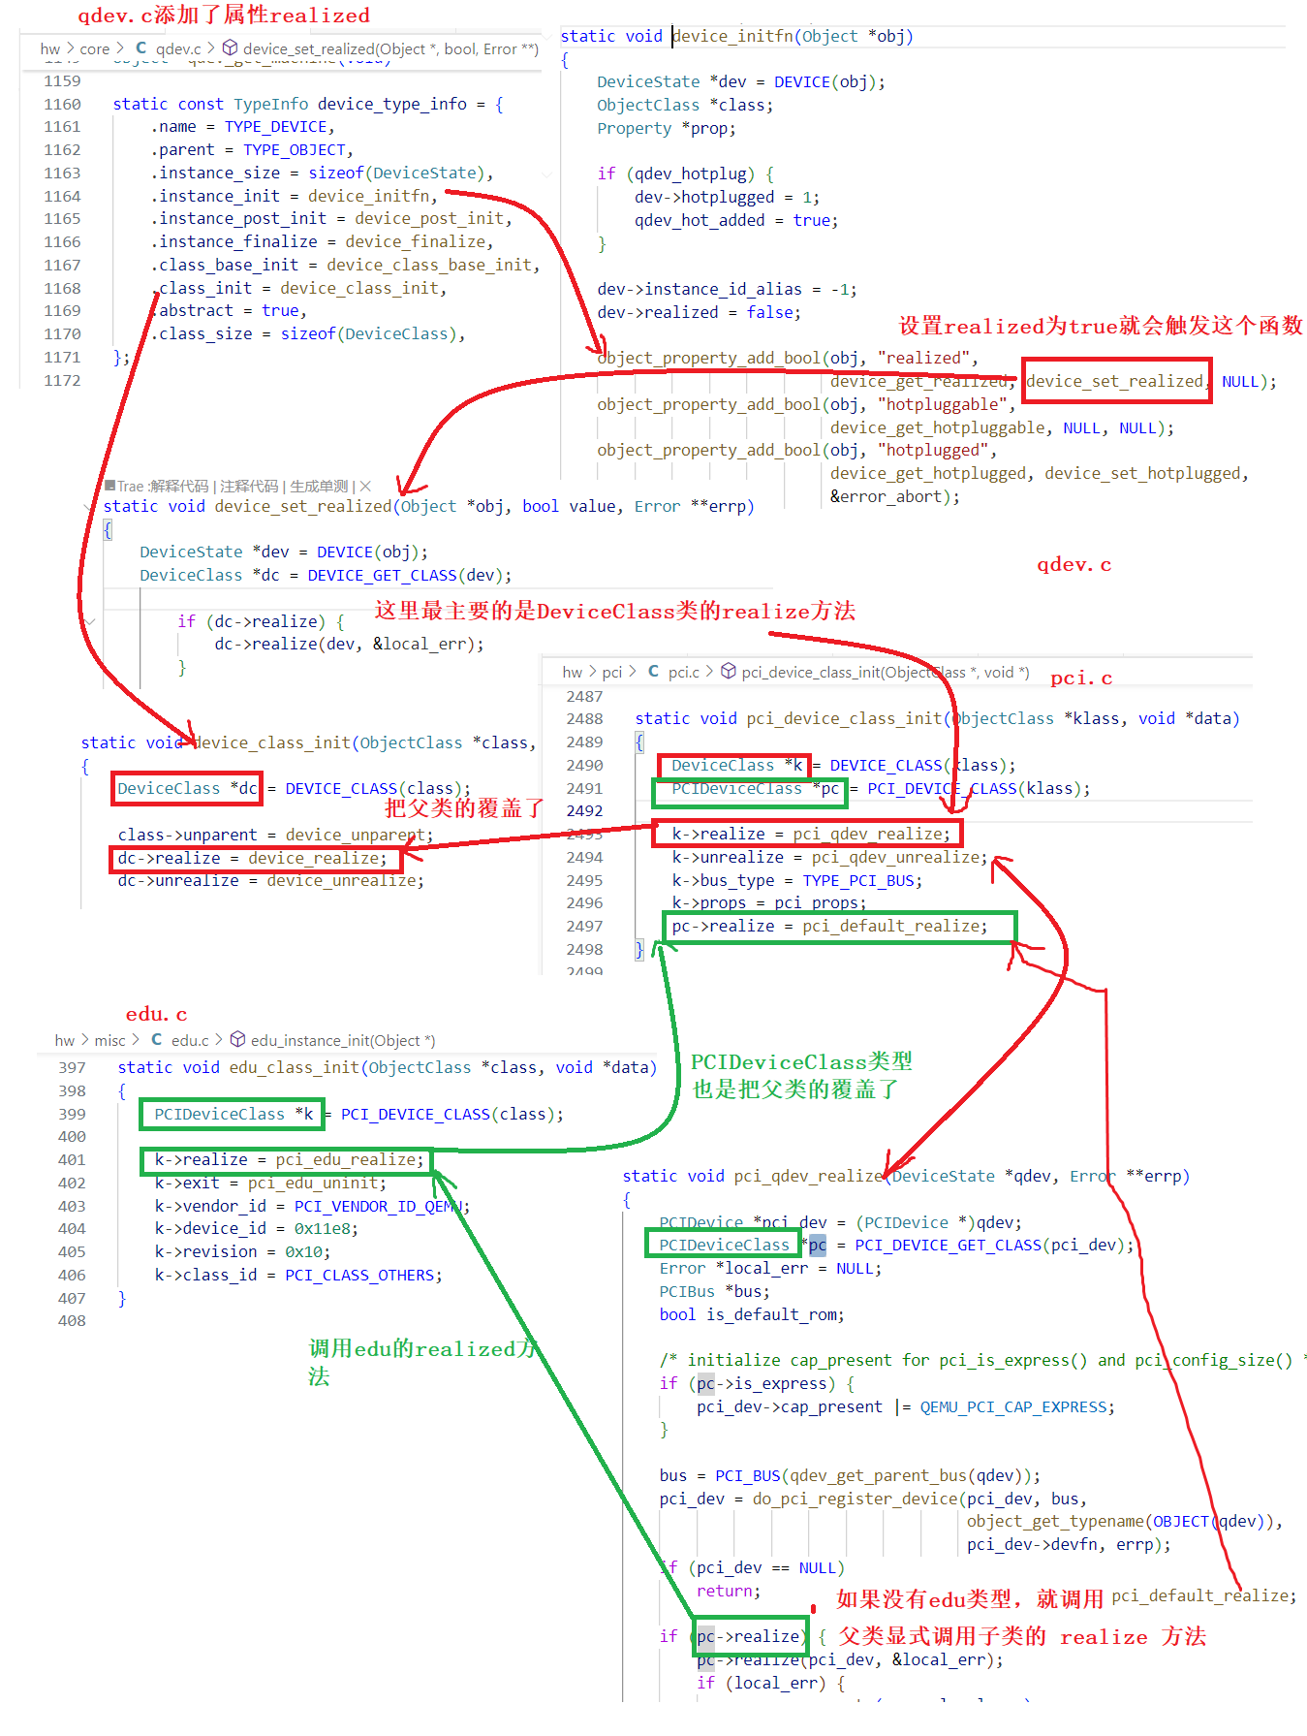Click 'qdev_hotplug' inside the if condition
Viewport: 1307px width, 1736px height.
(691, 174)
